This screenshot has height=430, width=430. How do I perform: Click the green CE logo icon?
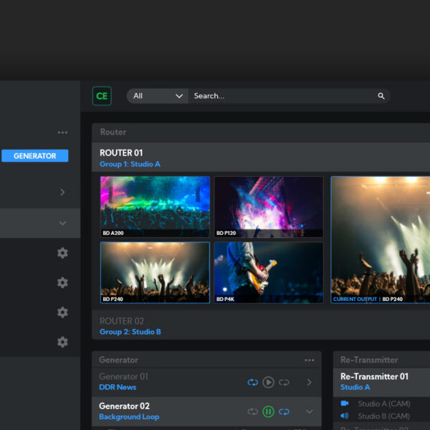click(102, 96)
